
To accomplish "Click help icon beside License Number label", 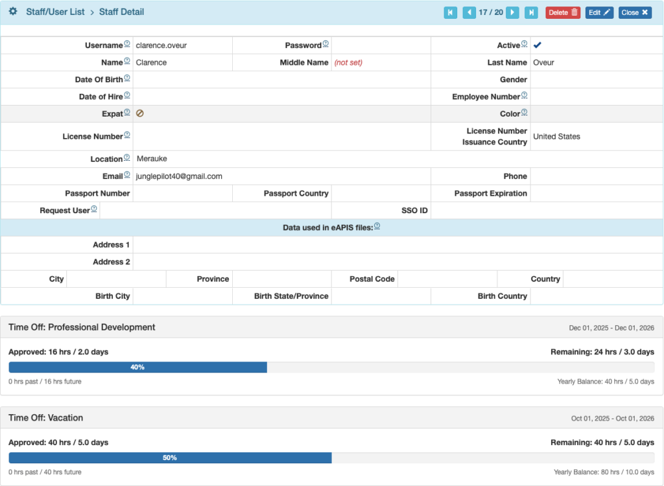I will (127, 135).
